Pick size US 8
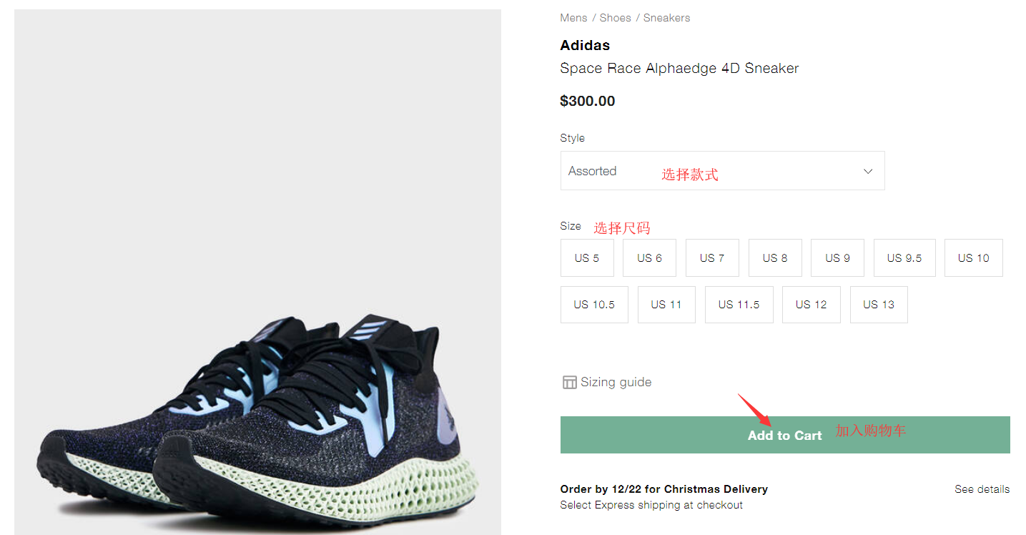Viewport: 1026px width, 535px height. [775, 258]
